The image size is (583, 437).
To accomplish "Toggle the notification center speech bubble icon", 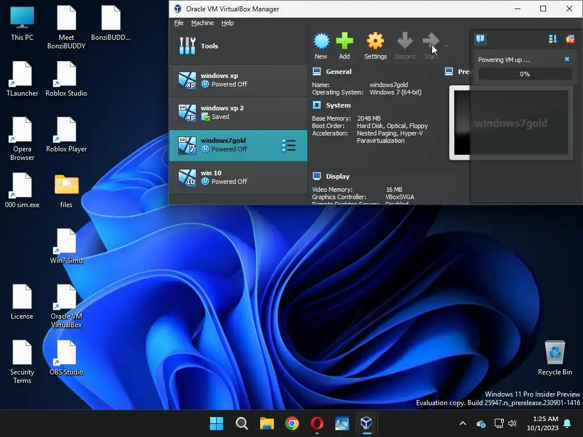I will pos(481,39).
